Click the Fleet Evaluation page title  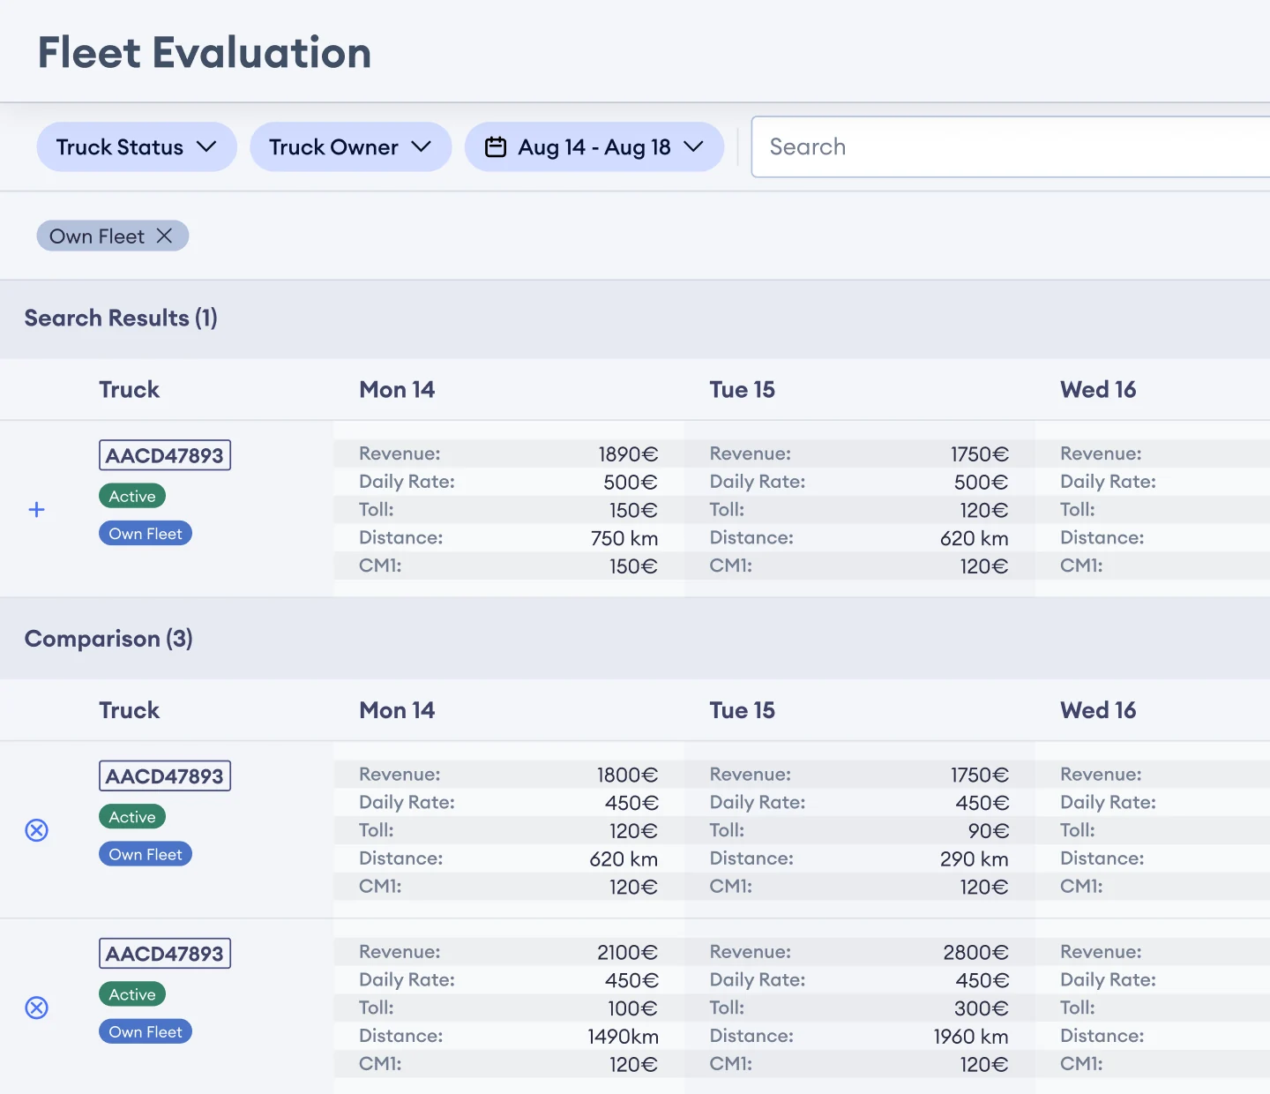(x=205, y=52)
